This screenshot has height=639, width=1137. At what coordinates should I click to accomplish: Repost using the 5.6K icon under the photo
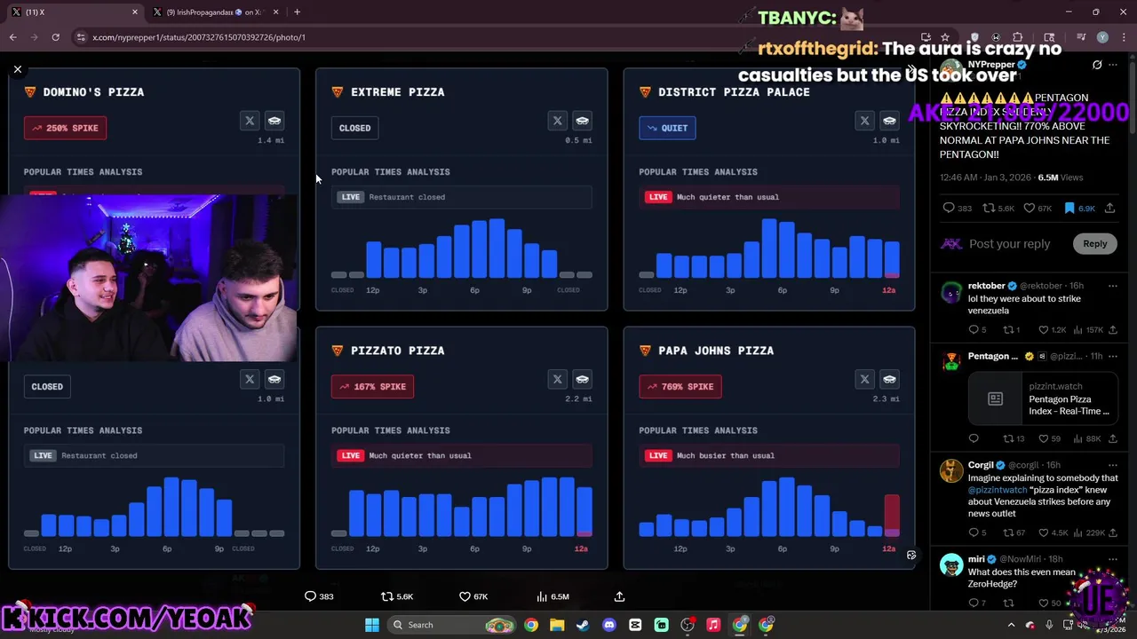(396, 596)
